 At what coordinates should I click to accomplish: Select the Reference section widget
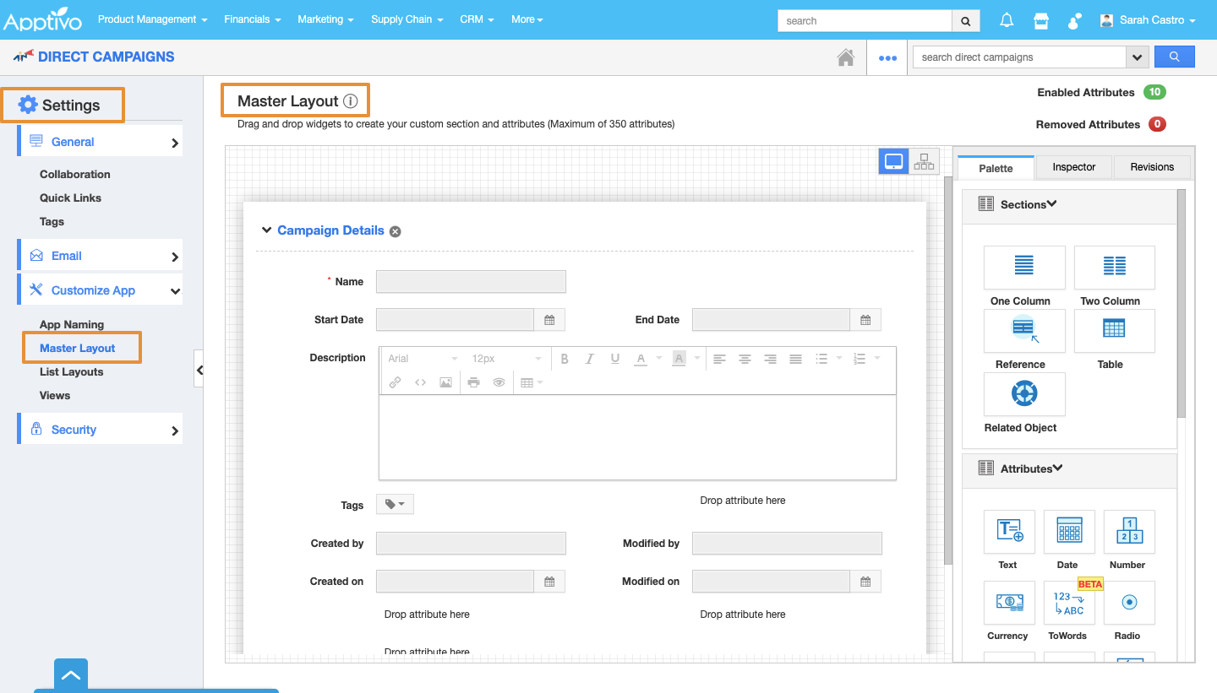(1024, 331)
